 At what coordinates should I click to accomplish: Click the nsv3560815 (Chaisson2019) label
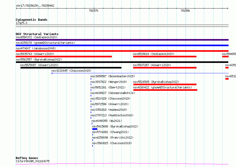pyautogui.click(x=112, y=143)
